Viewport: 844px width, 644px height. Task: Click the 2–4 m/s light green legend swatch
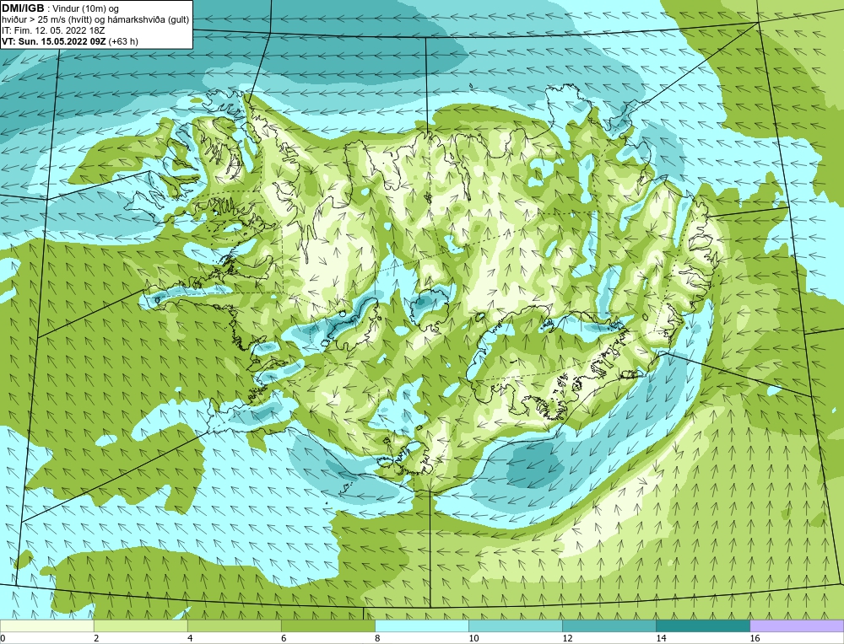point(140,625)
